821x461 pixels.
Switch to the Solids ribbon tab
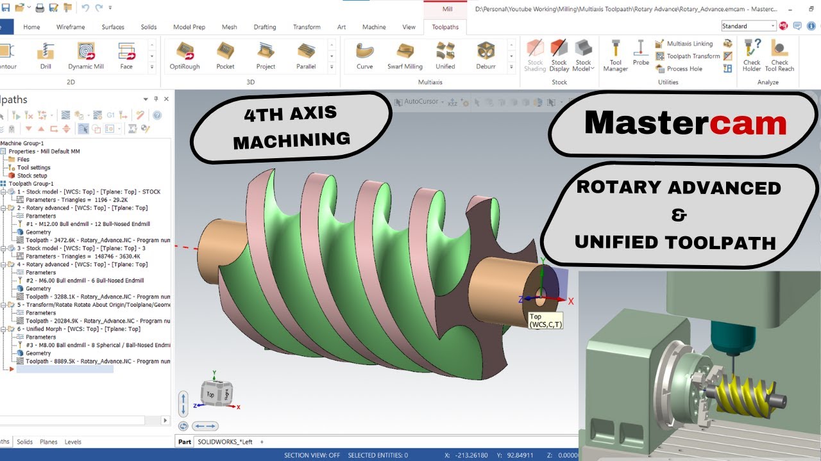click(149, 27)
